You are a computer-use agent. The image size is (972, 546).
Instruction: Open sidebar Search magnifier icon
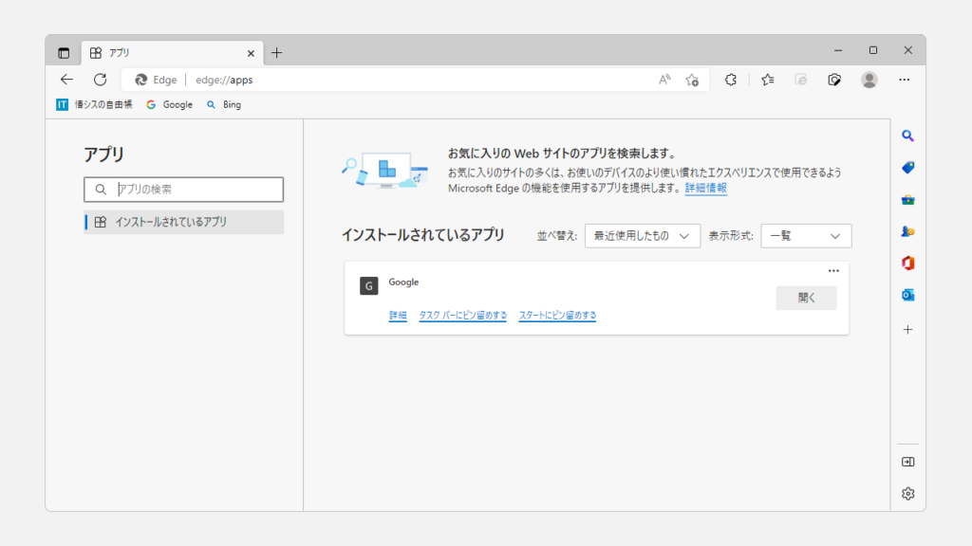907,136
